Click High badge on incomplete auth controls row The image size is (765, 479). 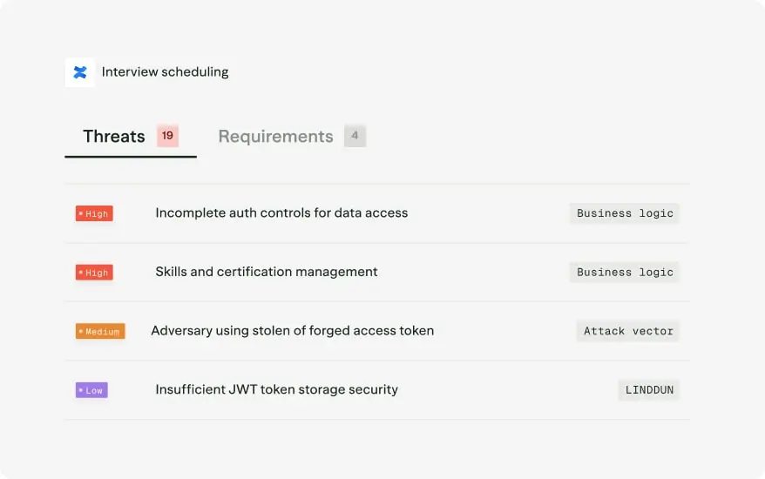point(94,213)
